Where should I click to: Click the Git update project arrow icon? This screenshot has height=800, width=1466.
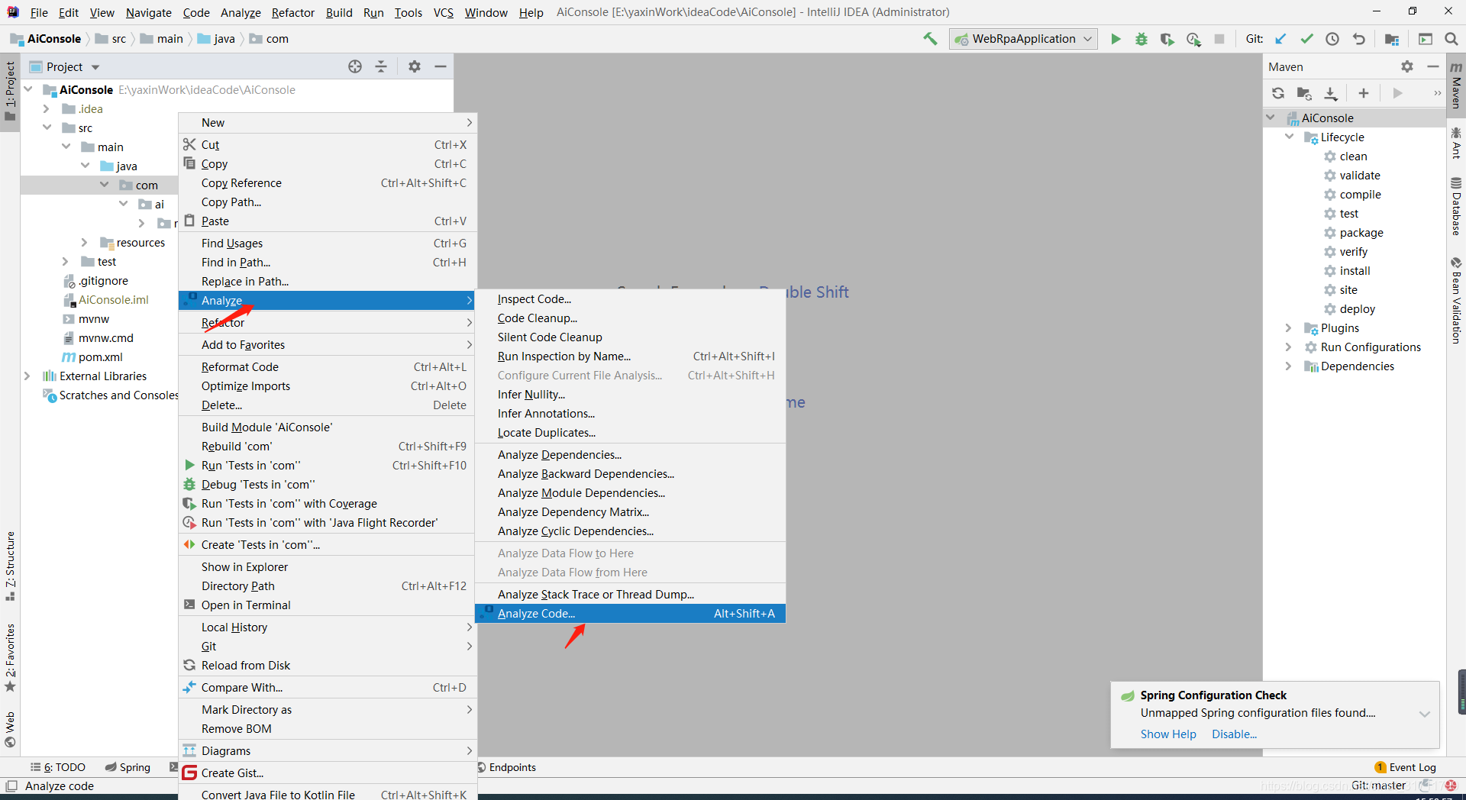tap(1281, 39)
